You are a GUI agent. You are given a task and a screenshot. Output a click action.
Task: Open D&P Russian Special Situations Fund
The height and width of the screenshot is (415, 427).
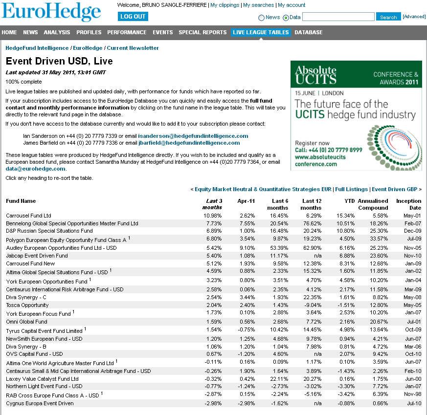49,231
